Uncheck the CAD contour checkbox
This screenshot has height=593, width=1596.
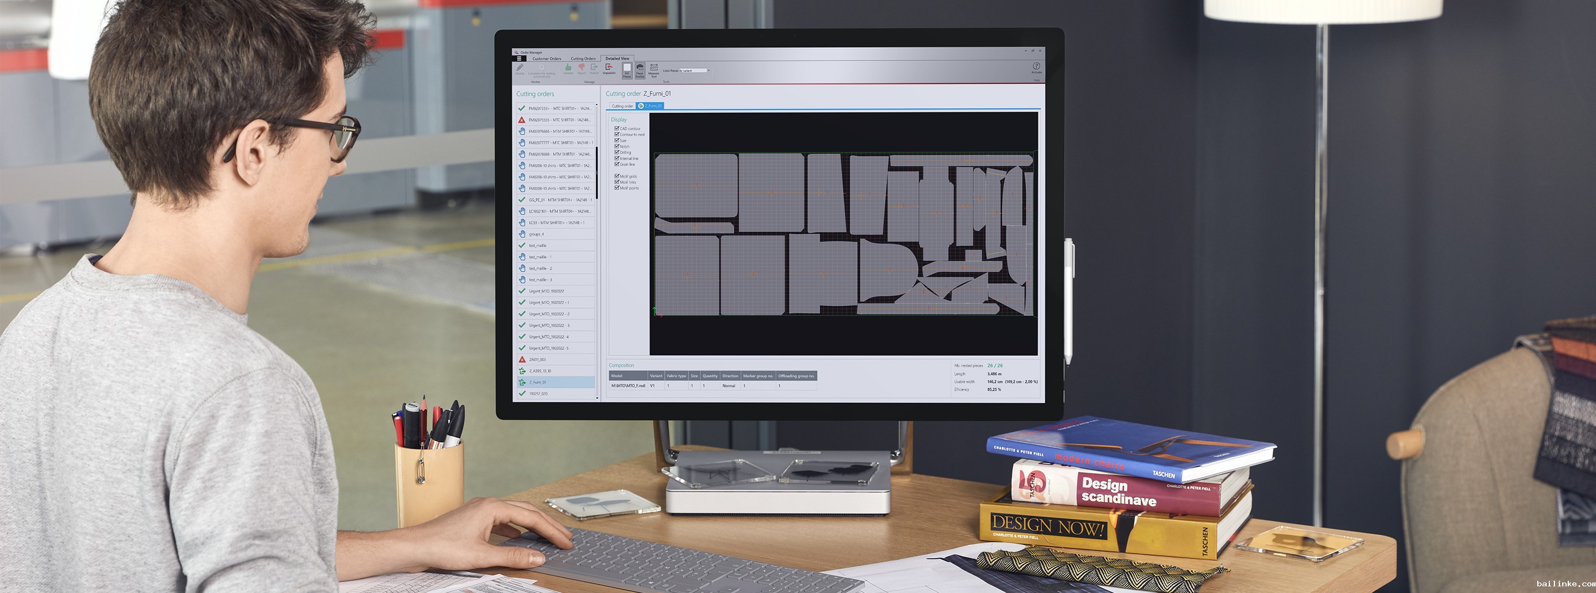(x=616, y=128)
